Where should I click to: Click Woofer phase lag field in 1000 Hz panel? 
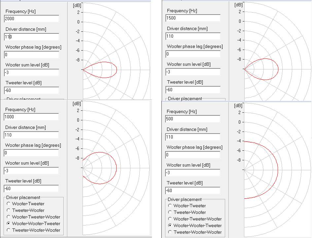tap(31, 153)
